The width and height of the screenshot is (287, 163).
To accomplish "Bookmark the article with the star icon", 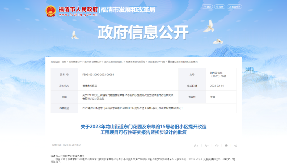I will point(217,146).
